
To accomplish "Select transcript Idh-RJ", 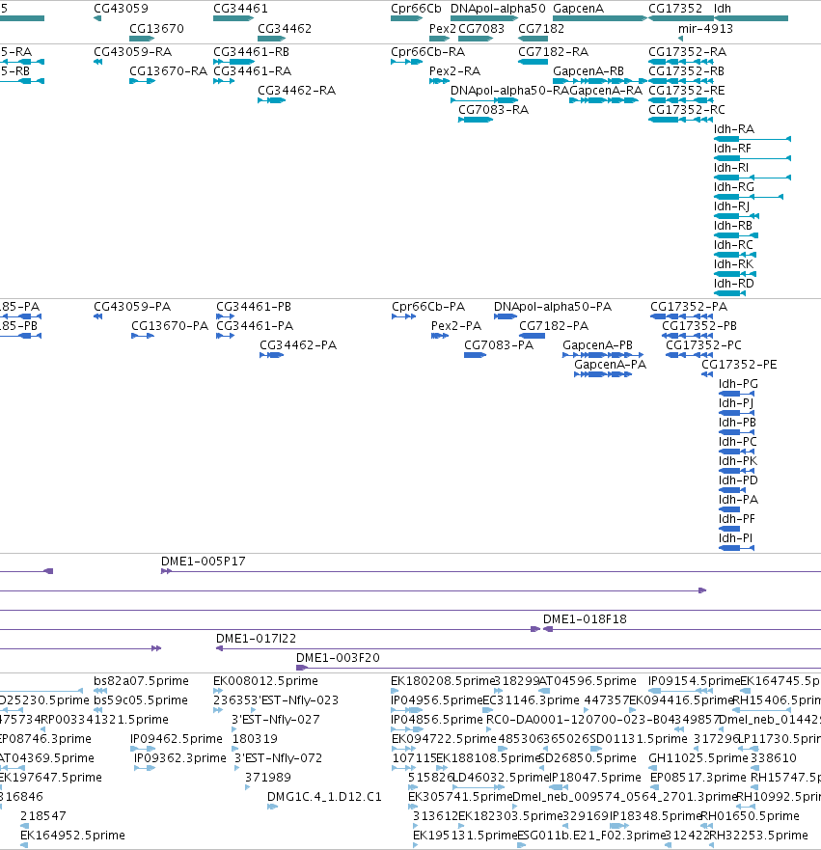I will [731, 206].
